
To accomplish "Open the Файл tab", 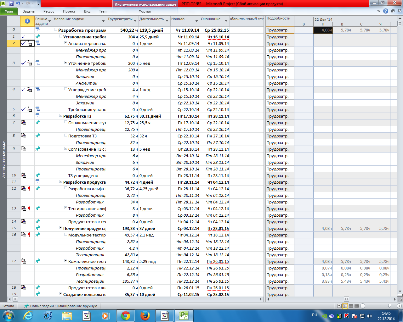I will [9, 11].
